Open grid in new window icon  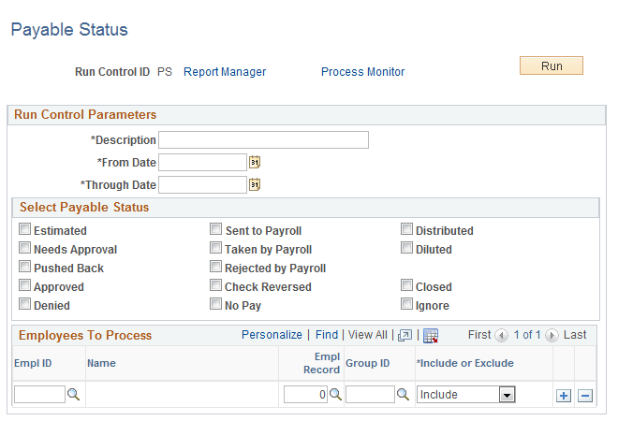(x=405, y=335)
